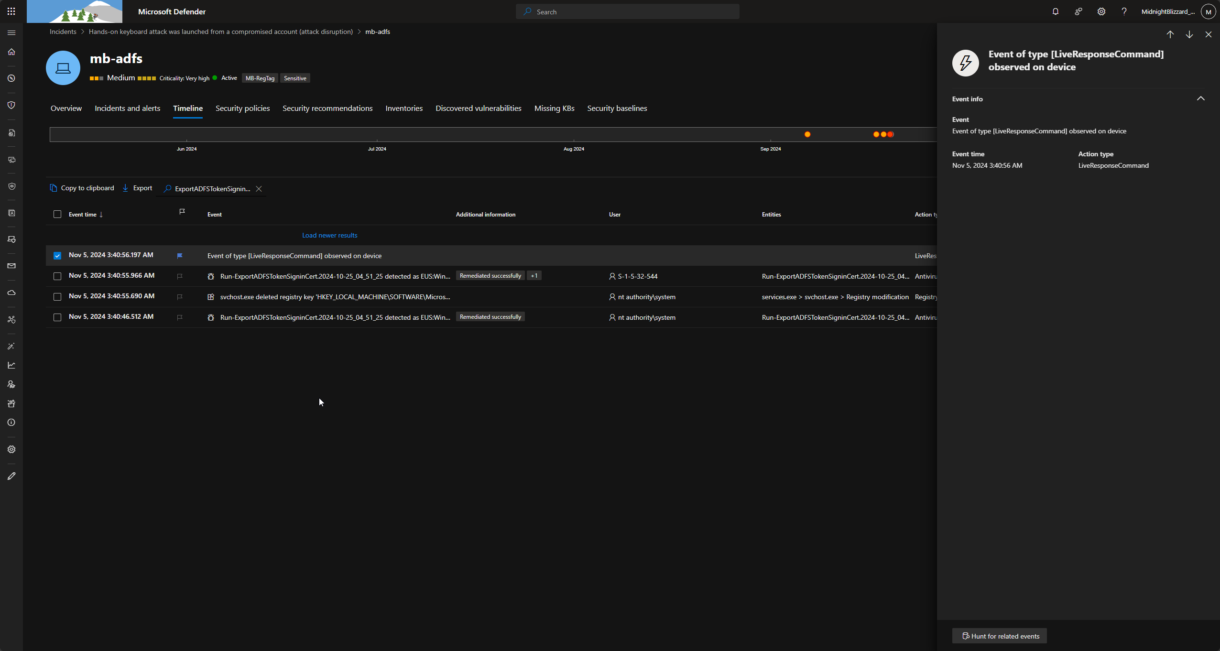The image size is (1220, 651).
Task: Click the Hunt for related events button
Action: pyautogui.click(x=1000, y=636)
